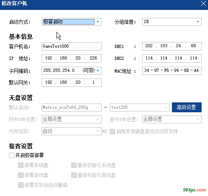208x196 pixels.
Task: Click the 无盘设置 section heading
Action: (21, 98)
